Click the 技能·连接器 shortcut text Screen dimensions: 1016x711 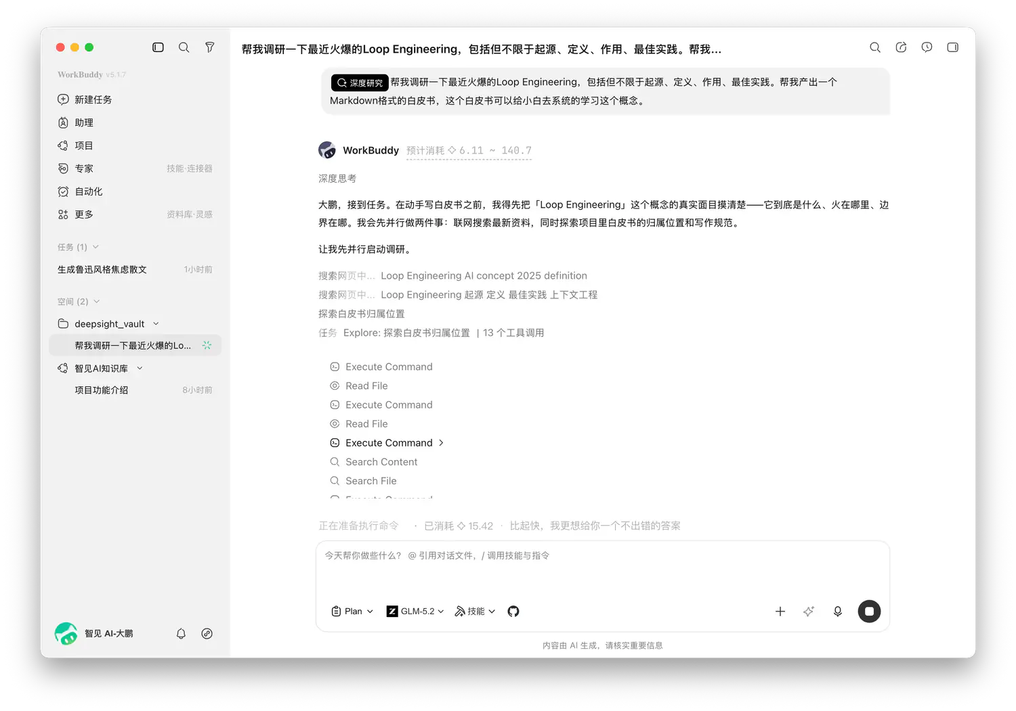coord(190,168)
